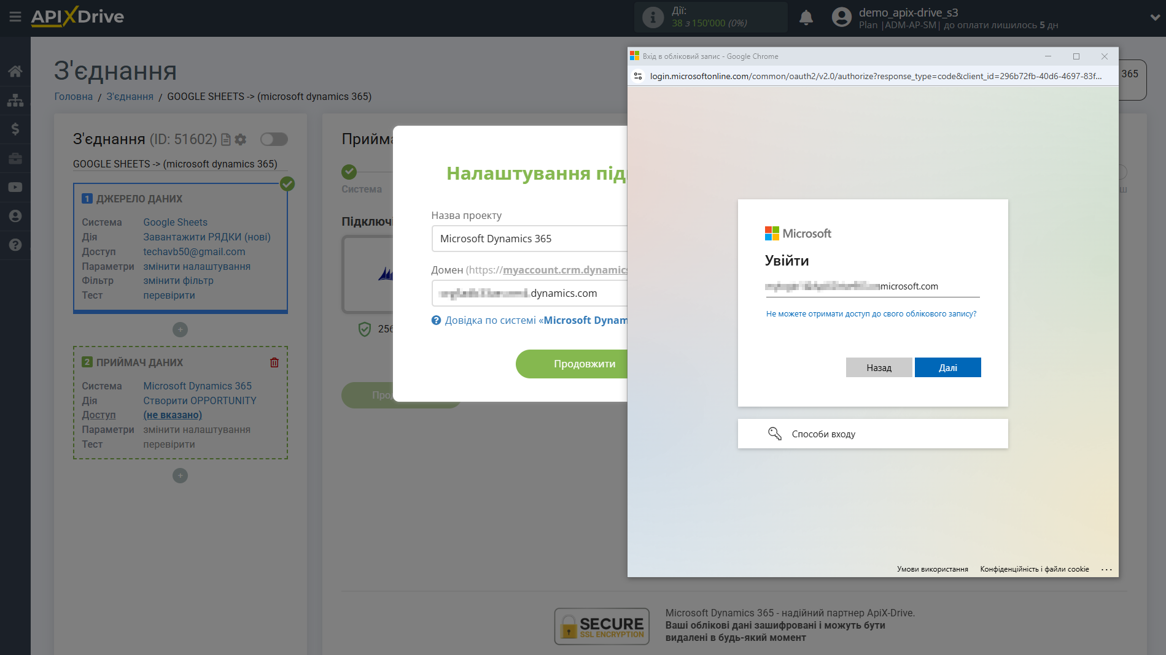This screenshot has width=1166, height=655.
Task: Expand the account dropdown chevron in header
Action: pyautogui.click(x=1155, y=17)
